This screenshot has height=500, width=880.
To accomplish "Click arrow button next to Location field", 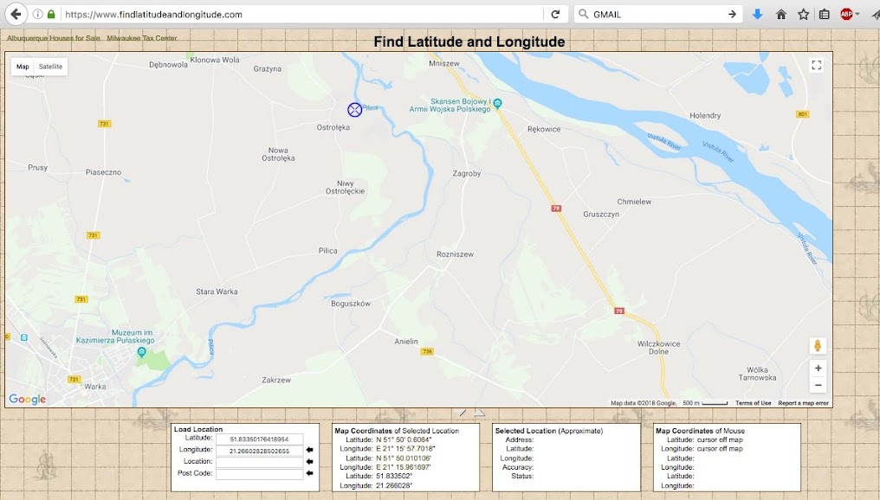I will tap(309, 462).
